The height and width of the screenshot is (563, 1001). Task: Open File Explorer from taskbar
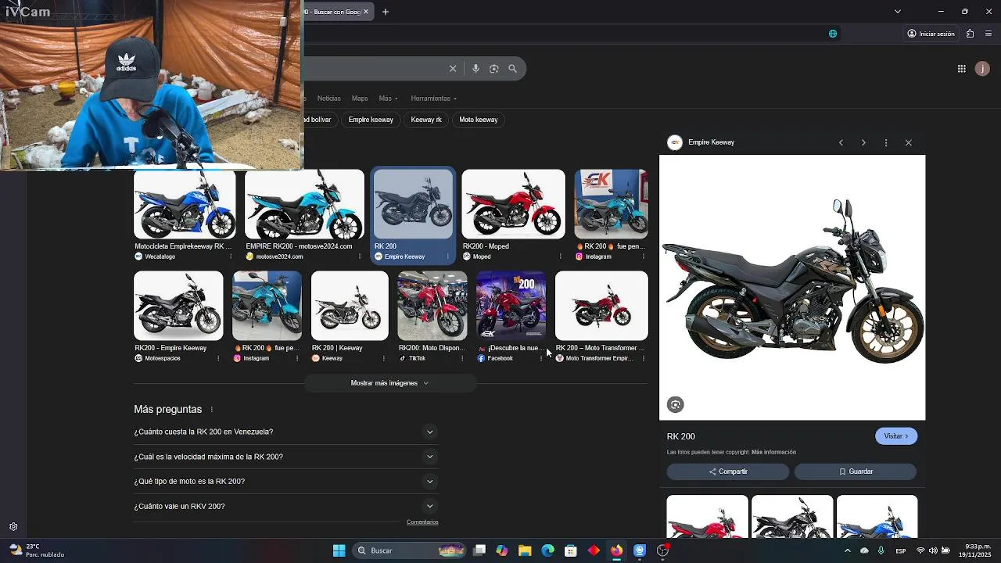coord(525,550)
